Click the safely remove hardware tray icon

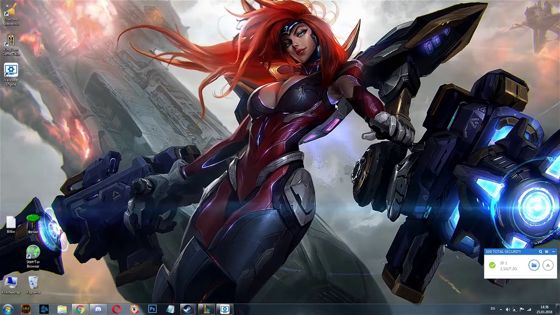pyautogui.click(x=515, y=309)
